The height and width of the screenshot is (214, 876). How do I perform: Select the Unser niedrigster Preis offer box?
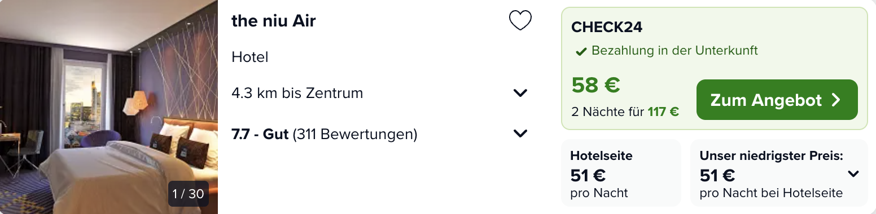pyautogui.click(x=779, y=173)
